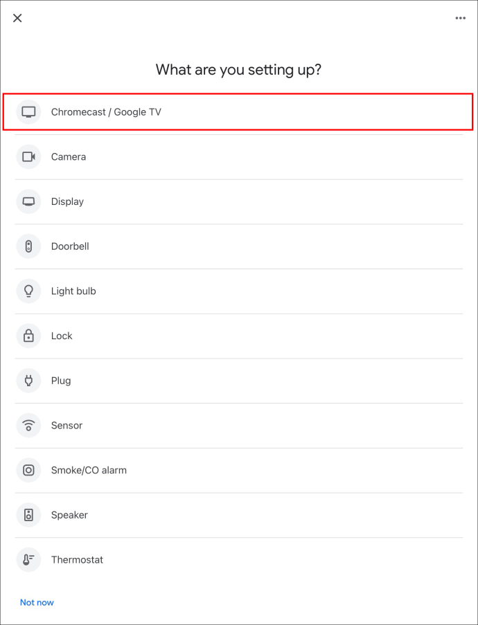Choose the Thermostat list entry text
Viewport: 478px width, 625px height.
click(77, 560)
